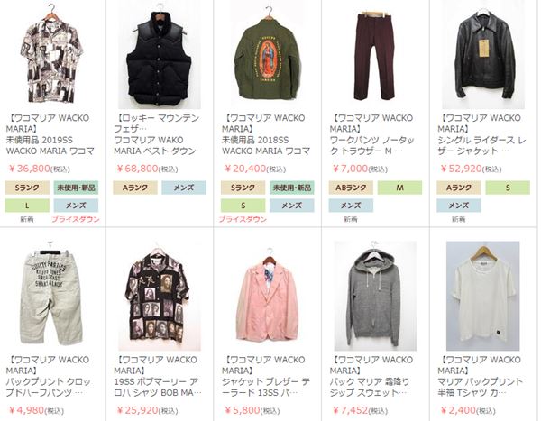Open the black-and-white photo print shirt thumbnail
Viewport: 541px width, 421px height.
51,55
